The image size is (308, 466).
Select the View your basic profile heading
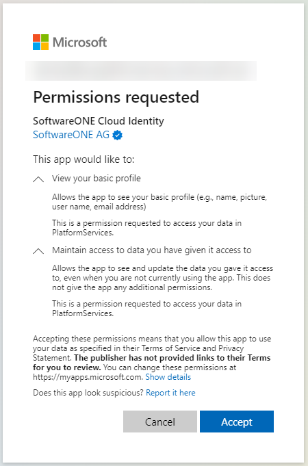pyautogui.click(x=97, y=179)
